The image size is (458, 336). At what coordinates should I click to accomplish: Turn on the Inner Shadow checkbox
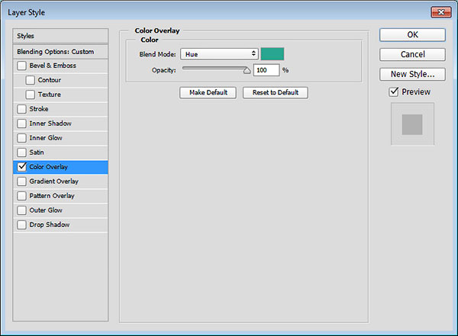[x=21, y=123]
